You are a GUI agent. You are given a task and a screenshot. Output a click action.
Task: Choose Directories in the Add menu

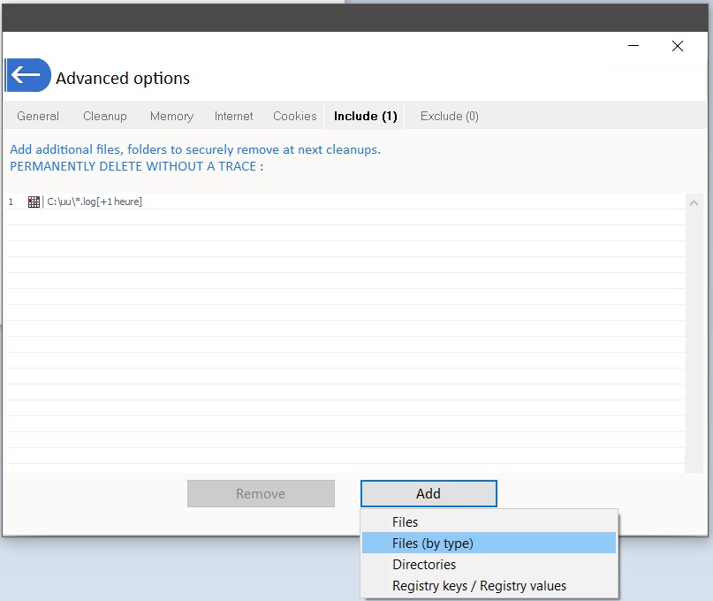click(424, 565)
